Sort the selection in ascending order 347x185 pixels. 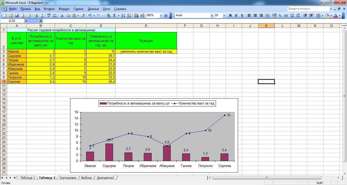coord(123,16)
